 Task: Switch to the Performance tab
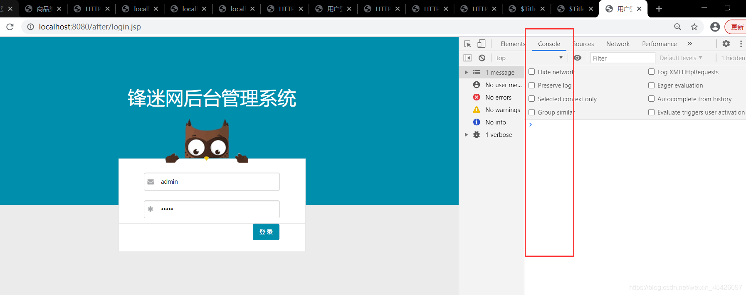659,44
